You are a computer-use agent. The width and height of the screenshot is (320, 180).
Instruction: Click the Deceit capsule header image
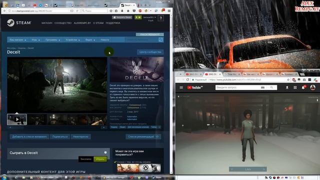[x=136, y=70]
